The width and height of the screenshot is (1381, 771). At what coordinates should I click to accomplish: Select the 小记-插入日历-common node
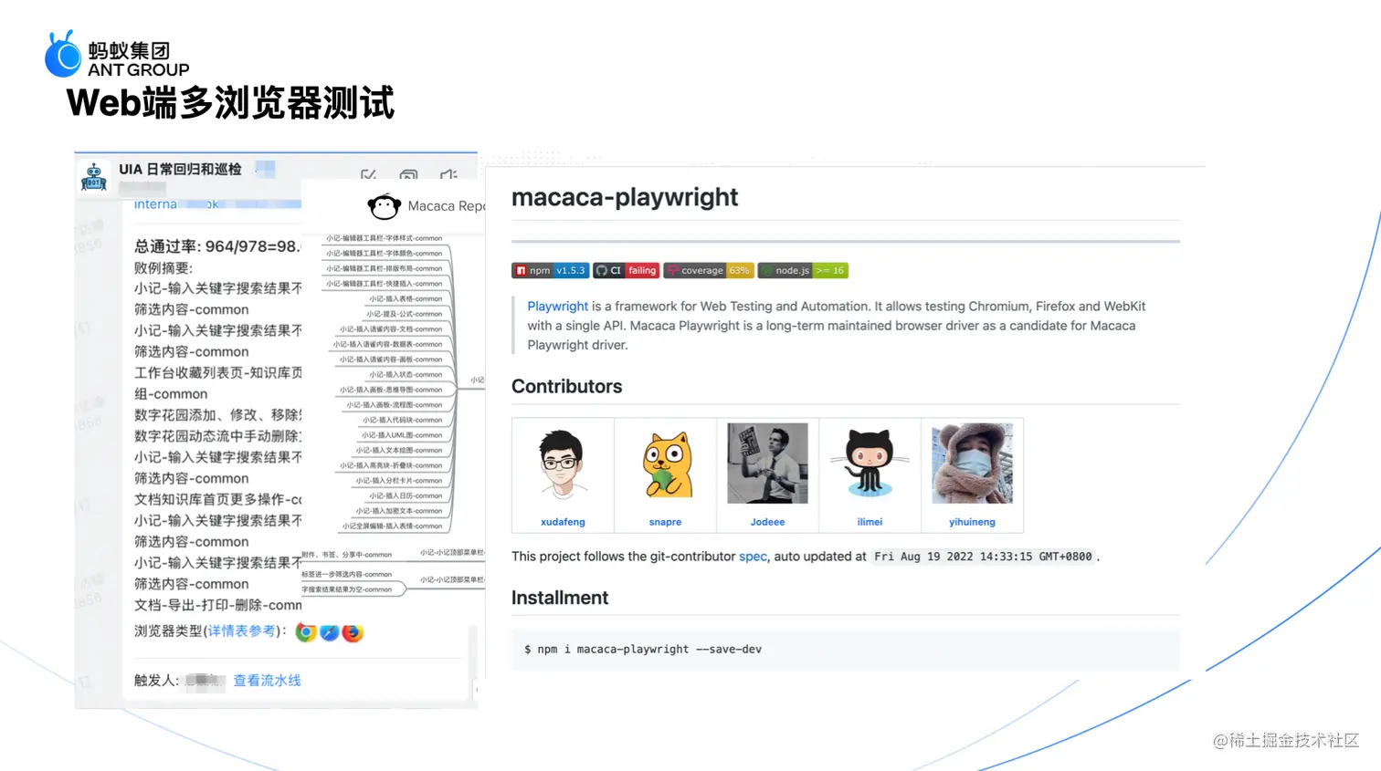[406, 496]
